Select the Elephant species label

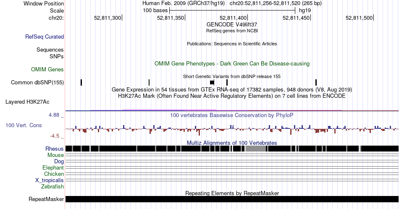[x=53, y=167]
